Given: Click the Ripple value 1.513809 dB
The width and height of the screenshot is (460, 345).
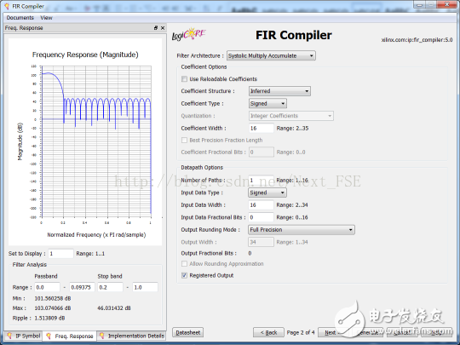Looking at the screenshot, I should coord(50,318).
